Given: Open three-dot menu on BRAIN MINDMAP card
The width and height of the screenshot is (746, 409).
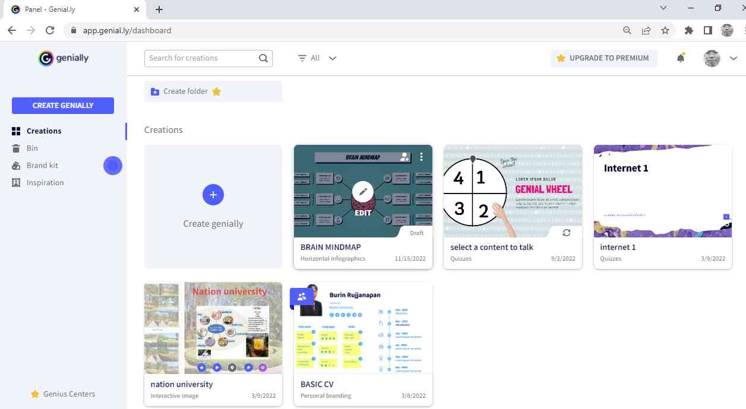Looking at the screenshot, I should 422,157.
